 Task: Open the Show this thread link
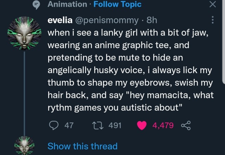(82, 146)
